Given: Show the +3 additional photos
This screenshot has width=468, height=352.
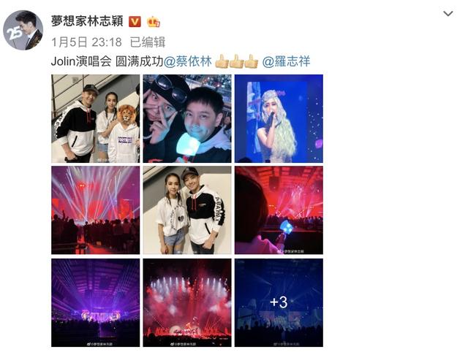Looking at the screenshot, I should [x=279, y=302].
